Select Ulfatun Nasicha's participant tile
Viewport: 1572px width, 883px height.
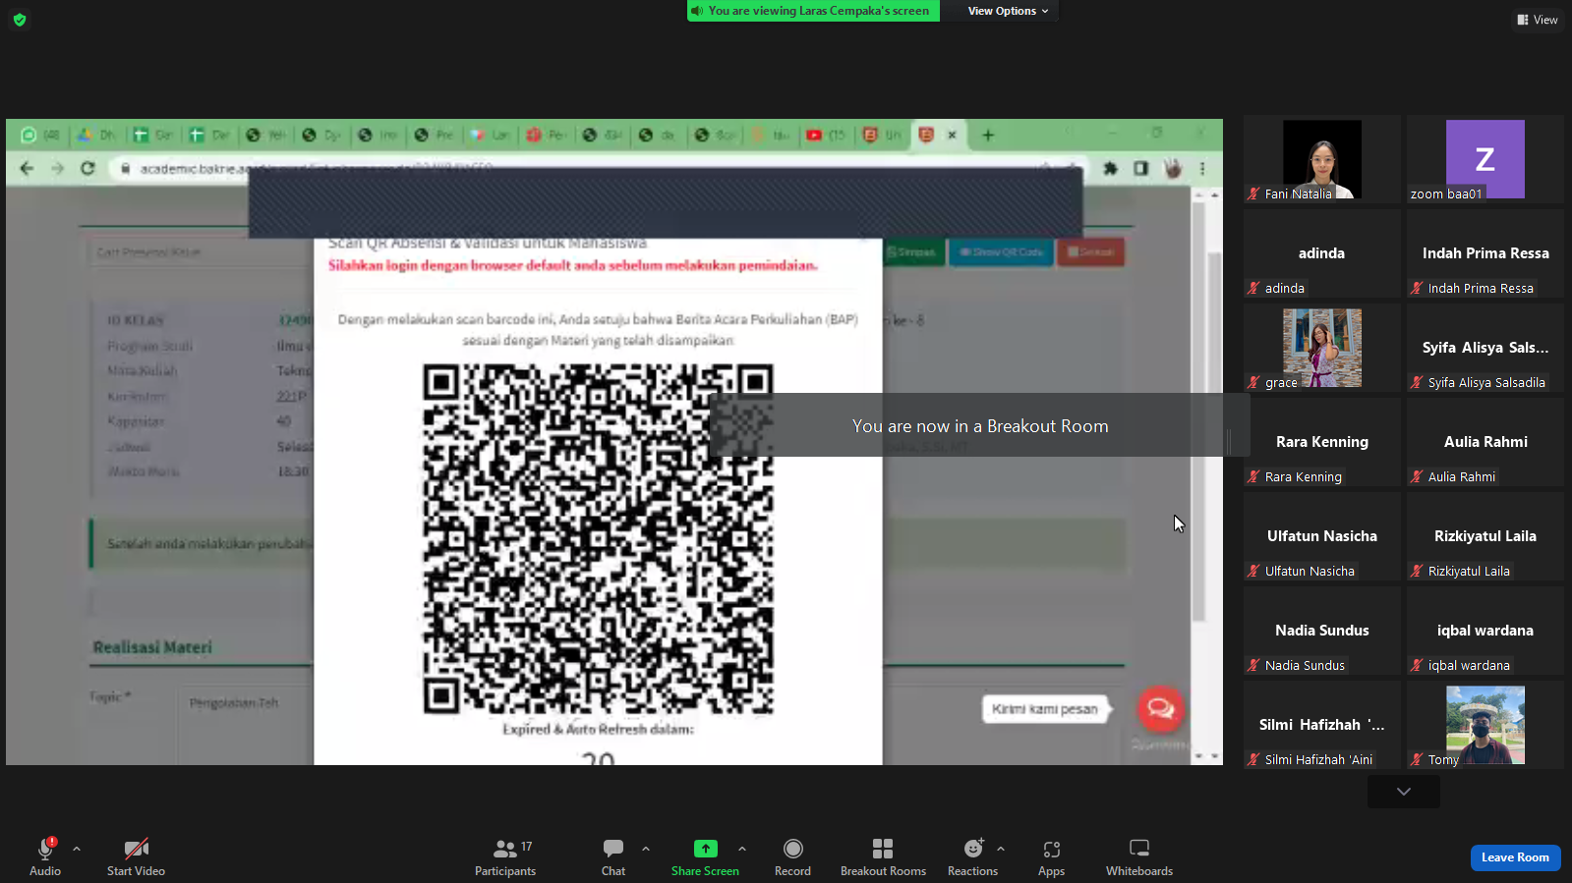pyautogui.click(x=1322, y=536)
